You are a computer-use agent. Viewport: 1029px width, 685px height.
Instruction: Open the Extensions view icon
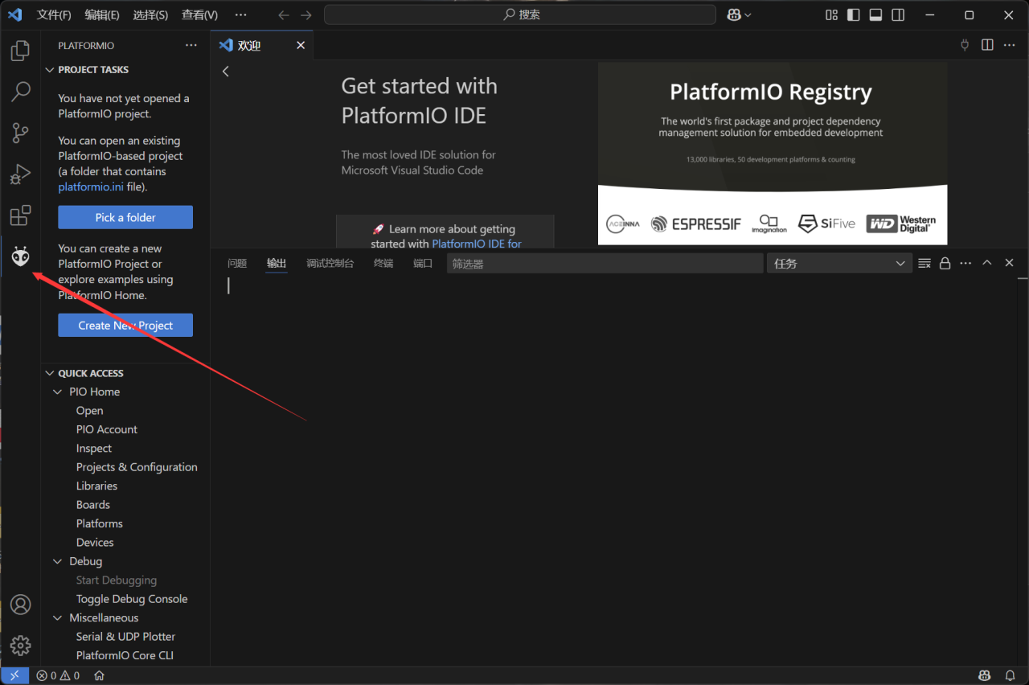pos(20,215)
